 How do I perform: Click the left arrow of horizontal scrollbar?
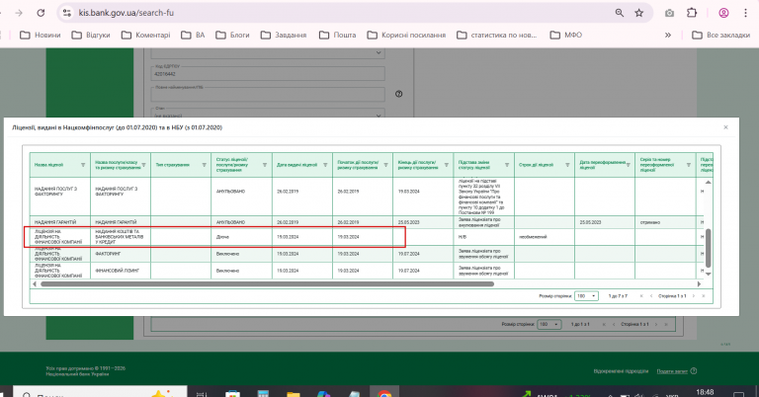click(x=34, y=283)
